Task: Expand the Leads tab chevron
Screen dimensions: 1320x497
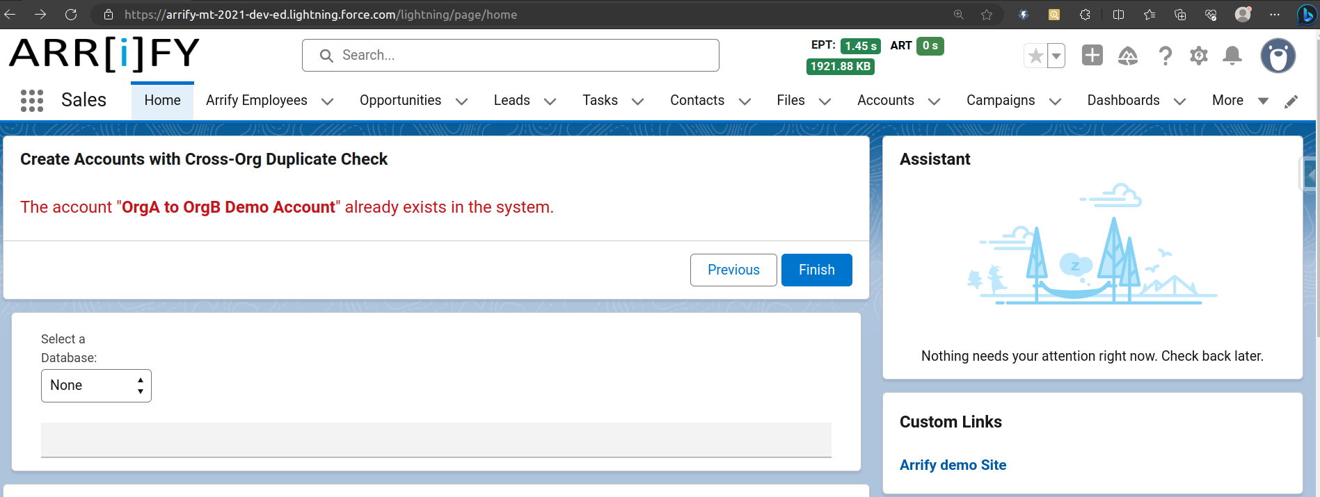Action: tap(550, 101)
